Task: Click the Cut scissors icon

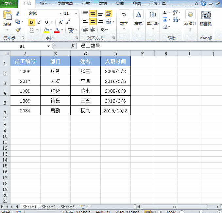Action: pyautogui.click(x=18, y=13)
